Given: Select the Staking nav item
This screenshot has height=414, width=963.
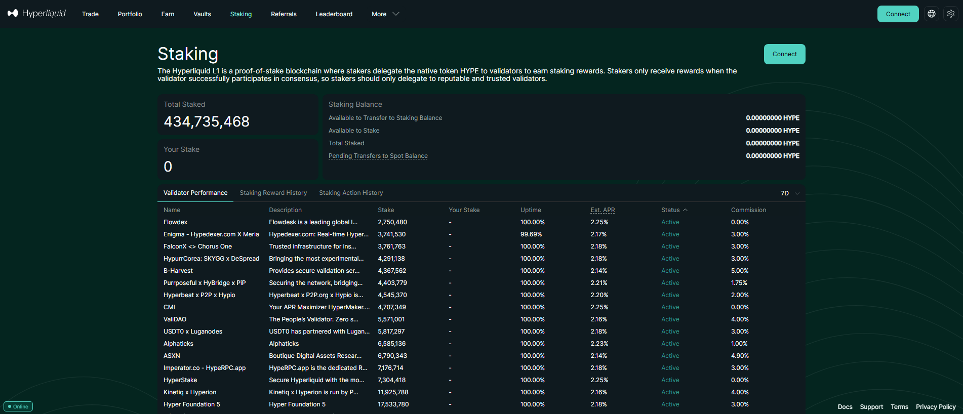Looking at the screenshot, I should pos(241,14).
